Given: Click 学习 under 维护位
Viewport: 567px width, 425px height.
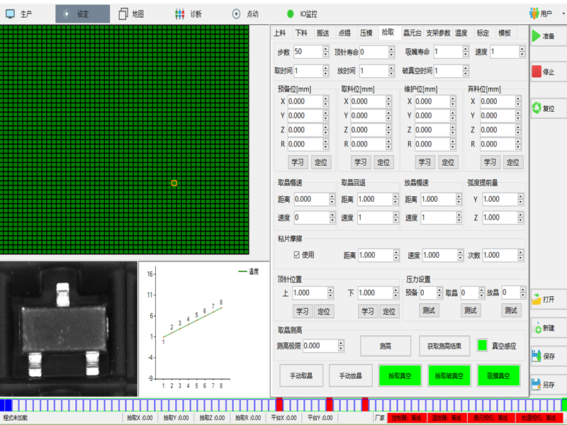Looking at the screenshot, I should point(425,162).
